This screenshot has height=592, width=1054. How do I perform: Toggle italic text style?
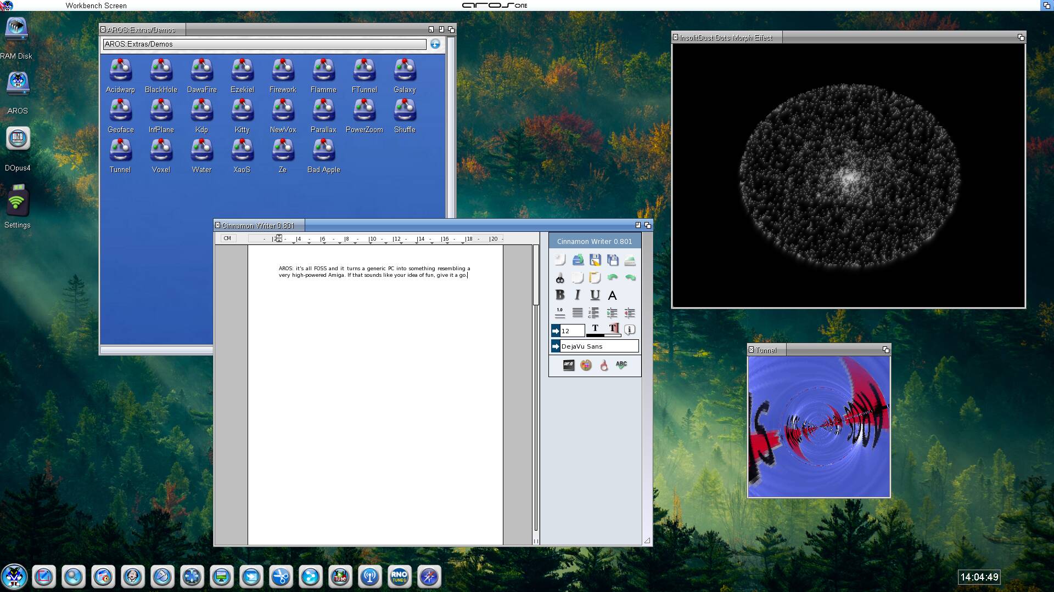tap(577, 295)
